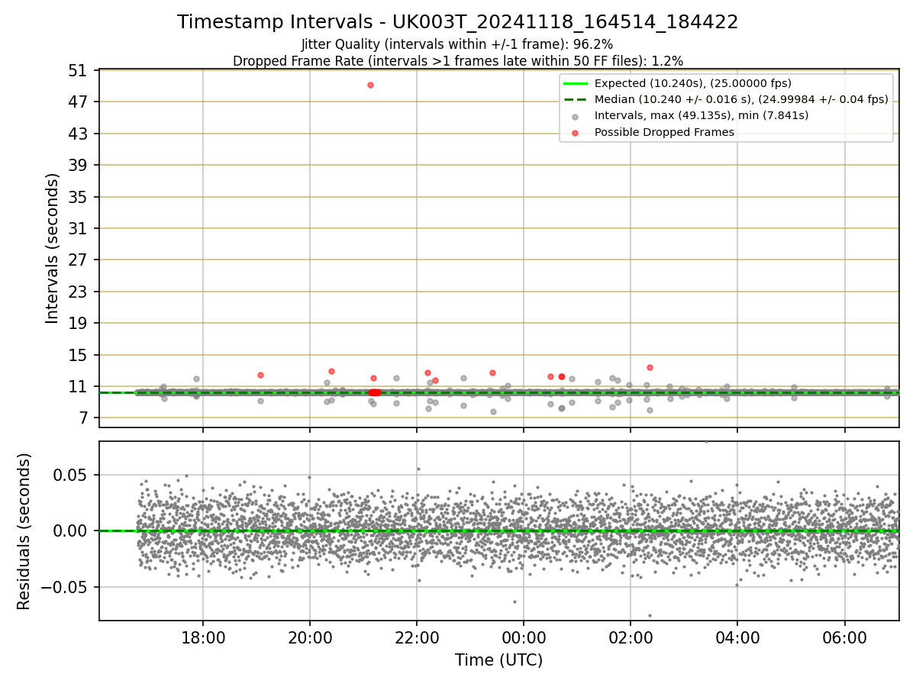916x687 pixels.
Task: Click the Dropped Frame Rate 1.2% subtitle line
Action: (458, 61)
